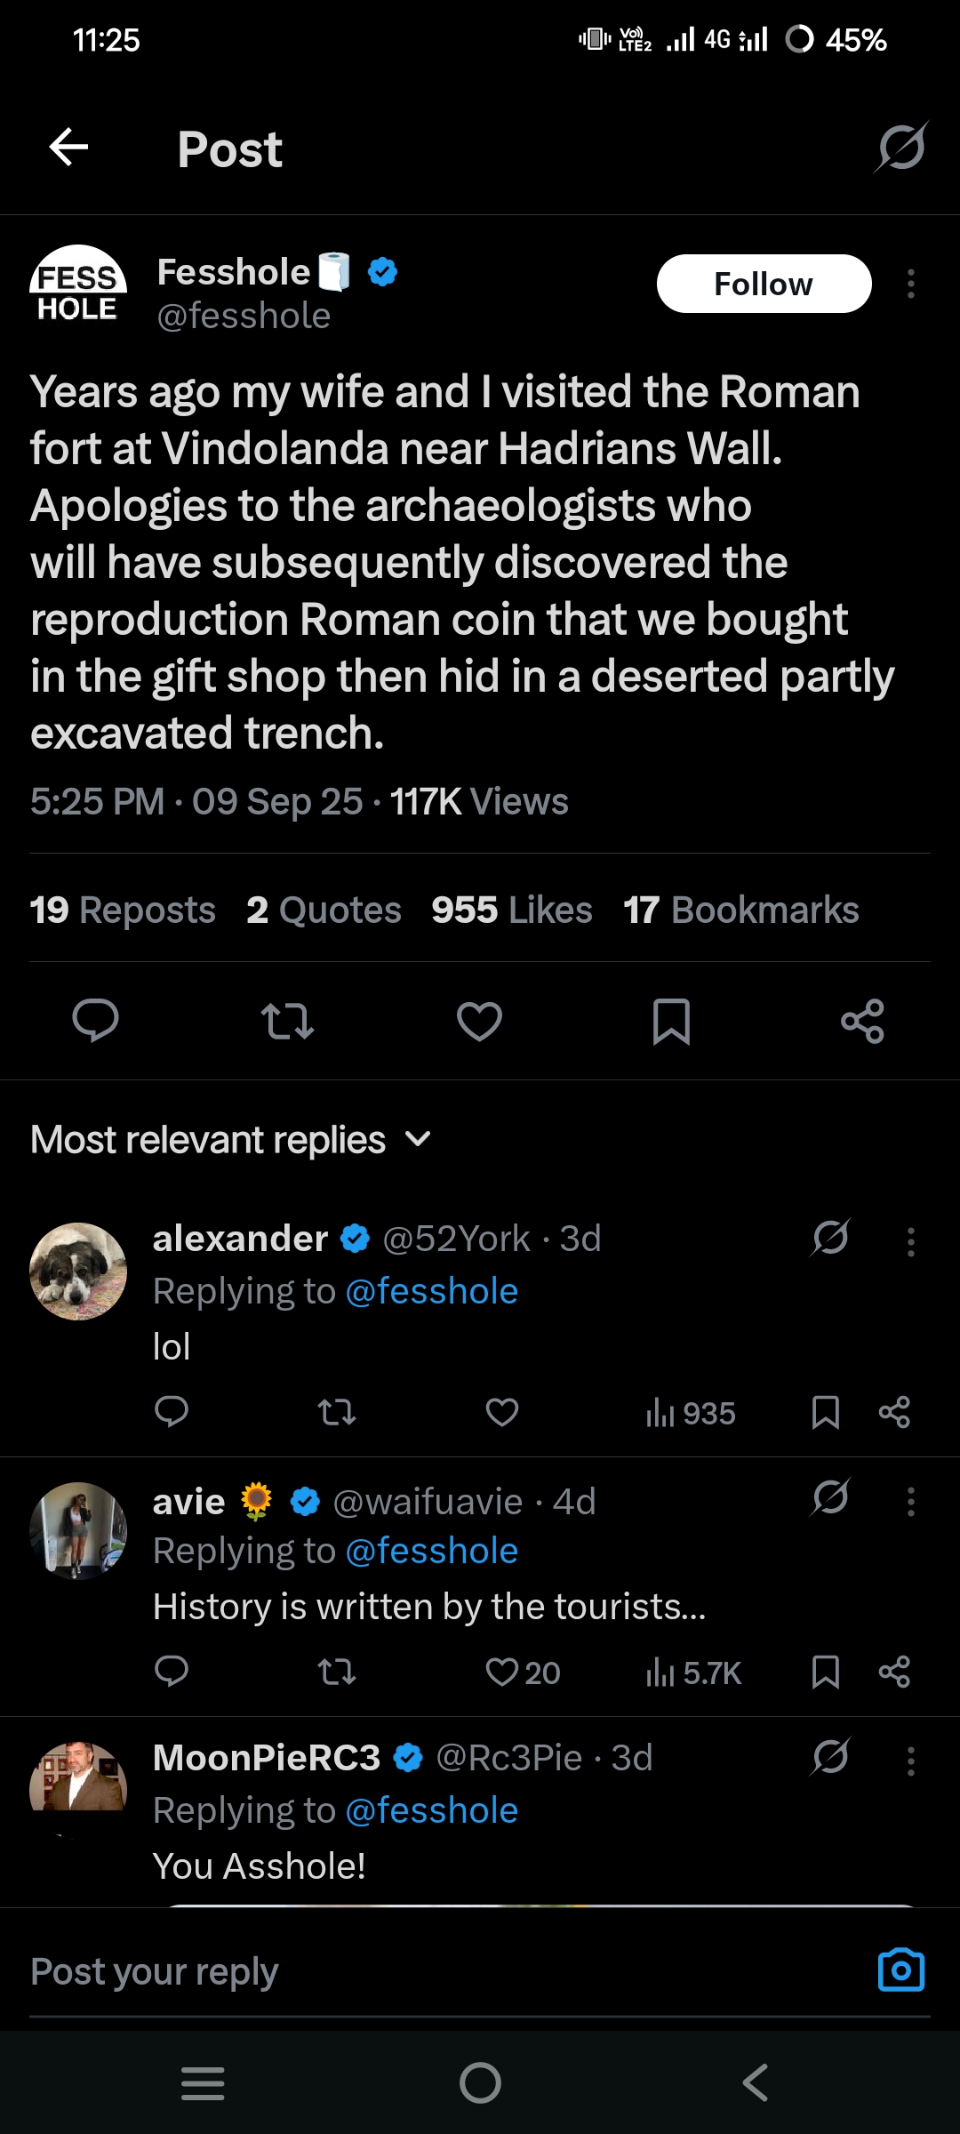Open three-dot menu on Fesshole post
This screenshot has width=960, height=2134.
(x=910, y=285)
